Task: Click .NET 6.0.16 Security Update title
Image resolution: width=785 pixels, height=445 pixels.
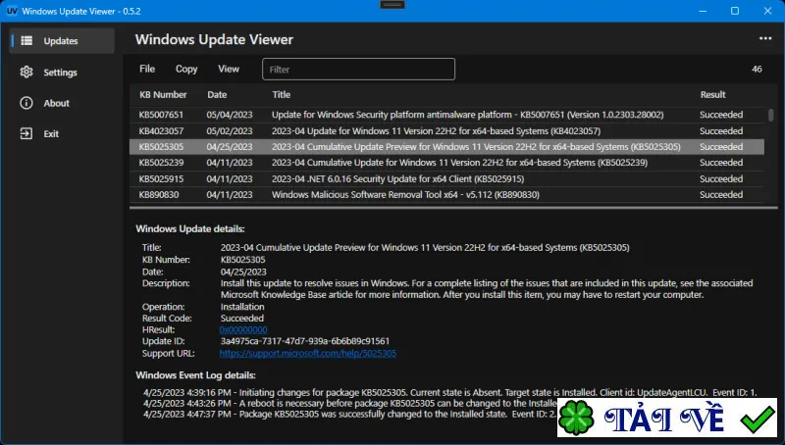Action: [x=398, y=179]
